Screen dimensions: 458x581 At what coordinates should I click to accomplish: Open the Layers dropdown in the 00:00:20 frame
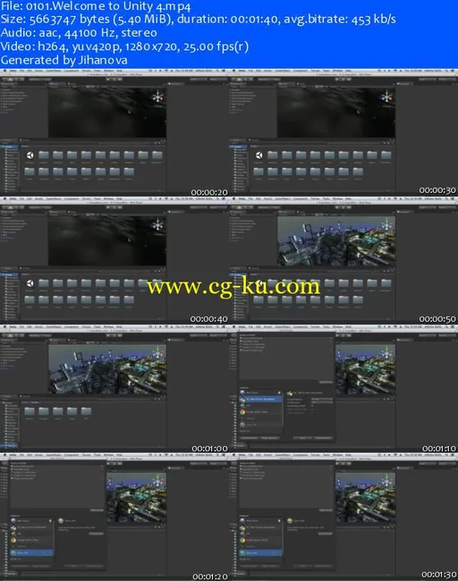click(199, 80)
